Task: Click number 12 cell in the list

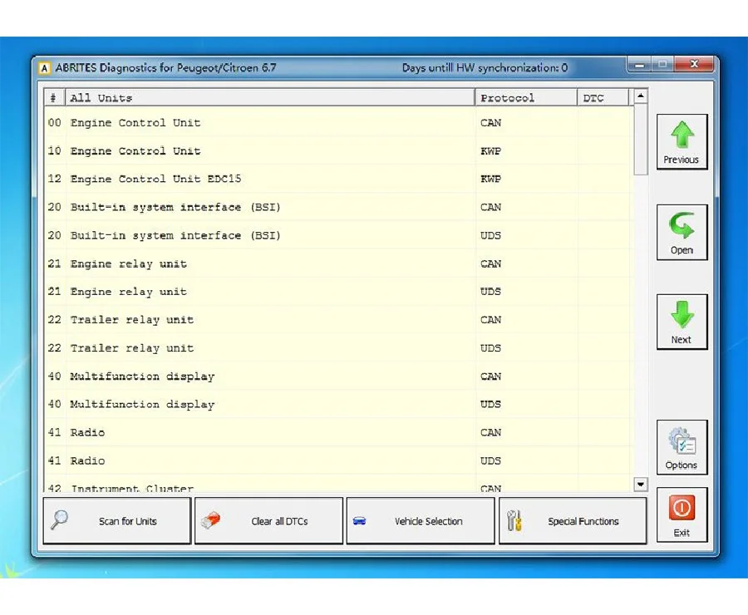Action: (54, 179)
